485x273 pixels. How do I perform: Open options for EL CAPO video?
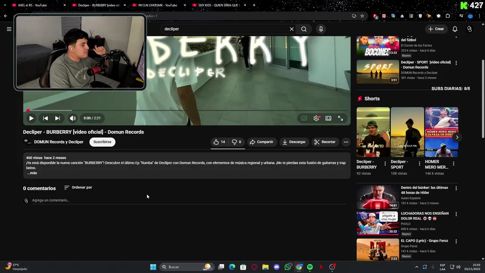coord(456,242)
